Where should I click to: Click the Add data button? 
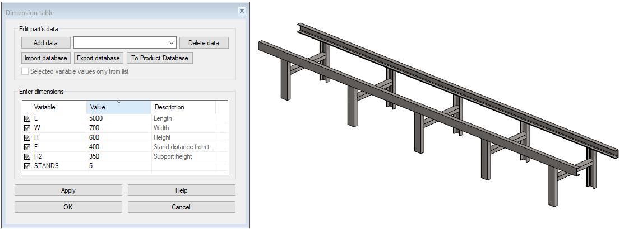46,43
